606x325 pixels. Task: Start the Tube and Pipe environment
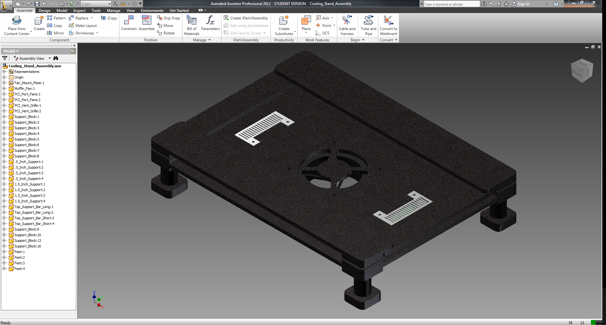click(368, 25)
